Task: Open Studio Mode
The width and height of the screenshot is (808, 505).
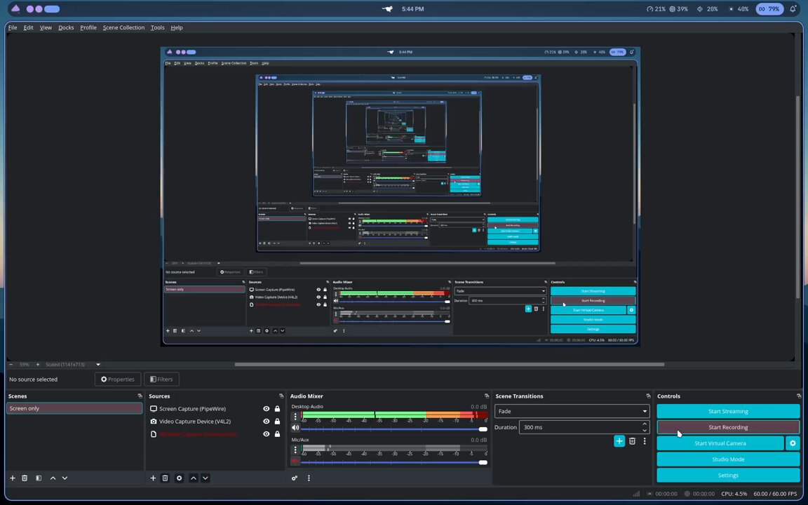Action: point(728,459)
